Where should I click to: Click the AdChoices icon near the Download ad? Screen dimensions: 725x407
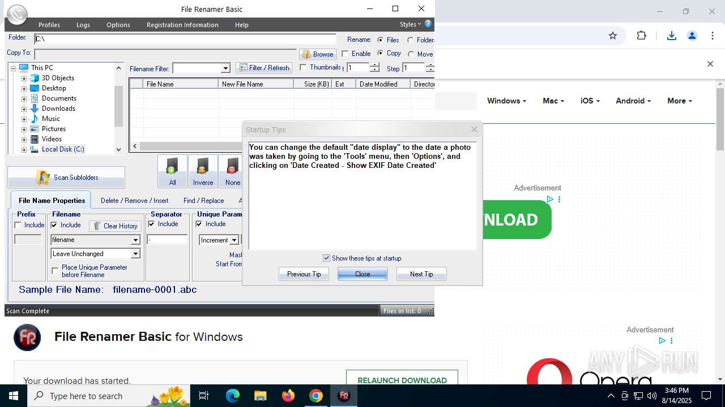pyautogui.click(x=549, y=200)
